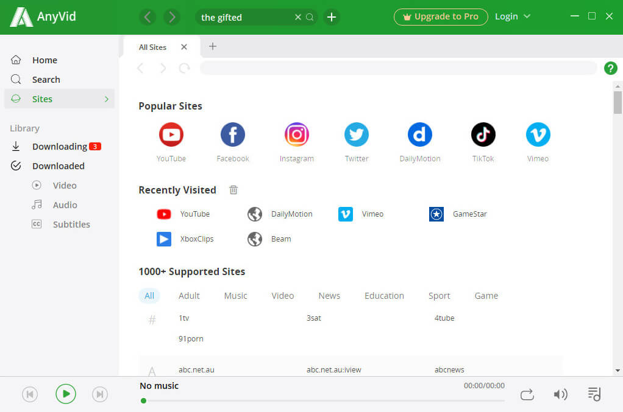Expand the Login dropdown arrow
Screen dimensions: 623x412
[x=527, y=16]
